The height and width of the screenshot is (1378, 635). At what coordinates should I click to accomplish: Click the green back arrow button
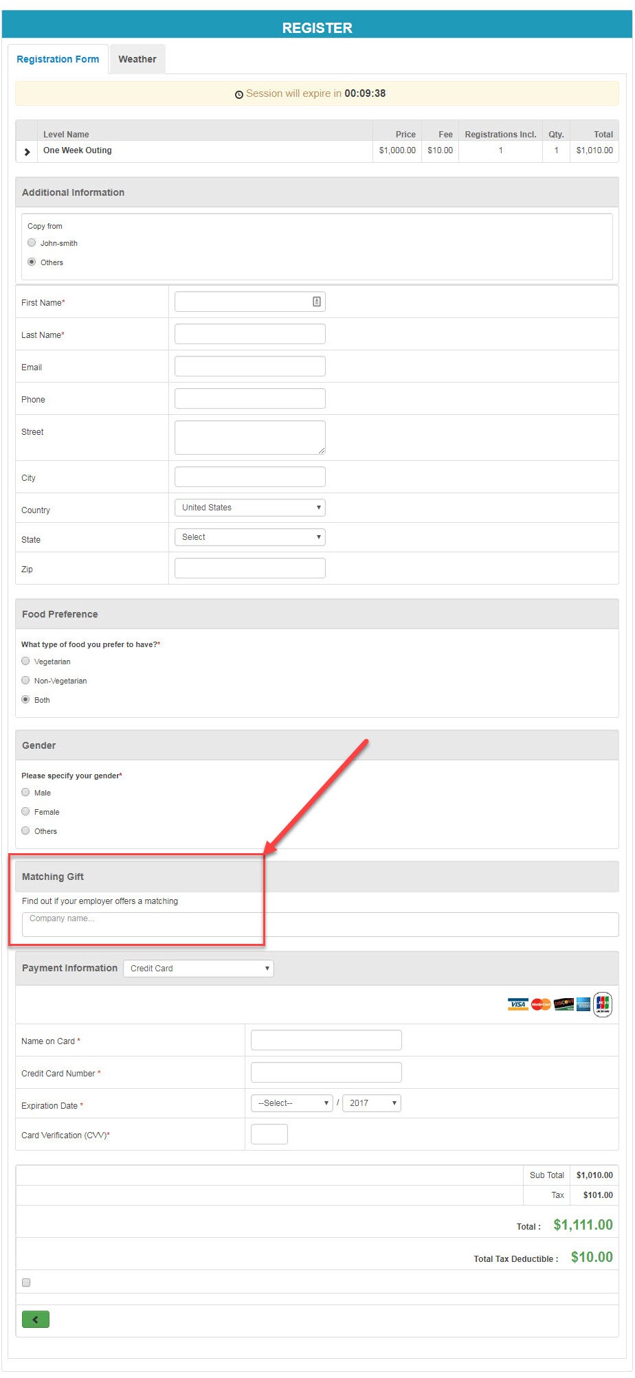coord(36,1319)
